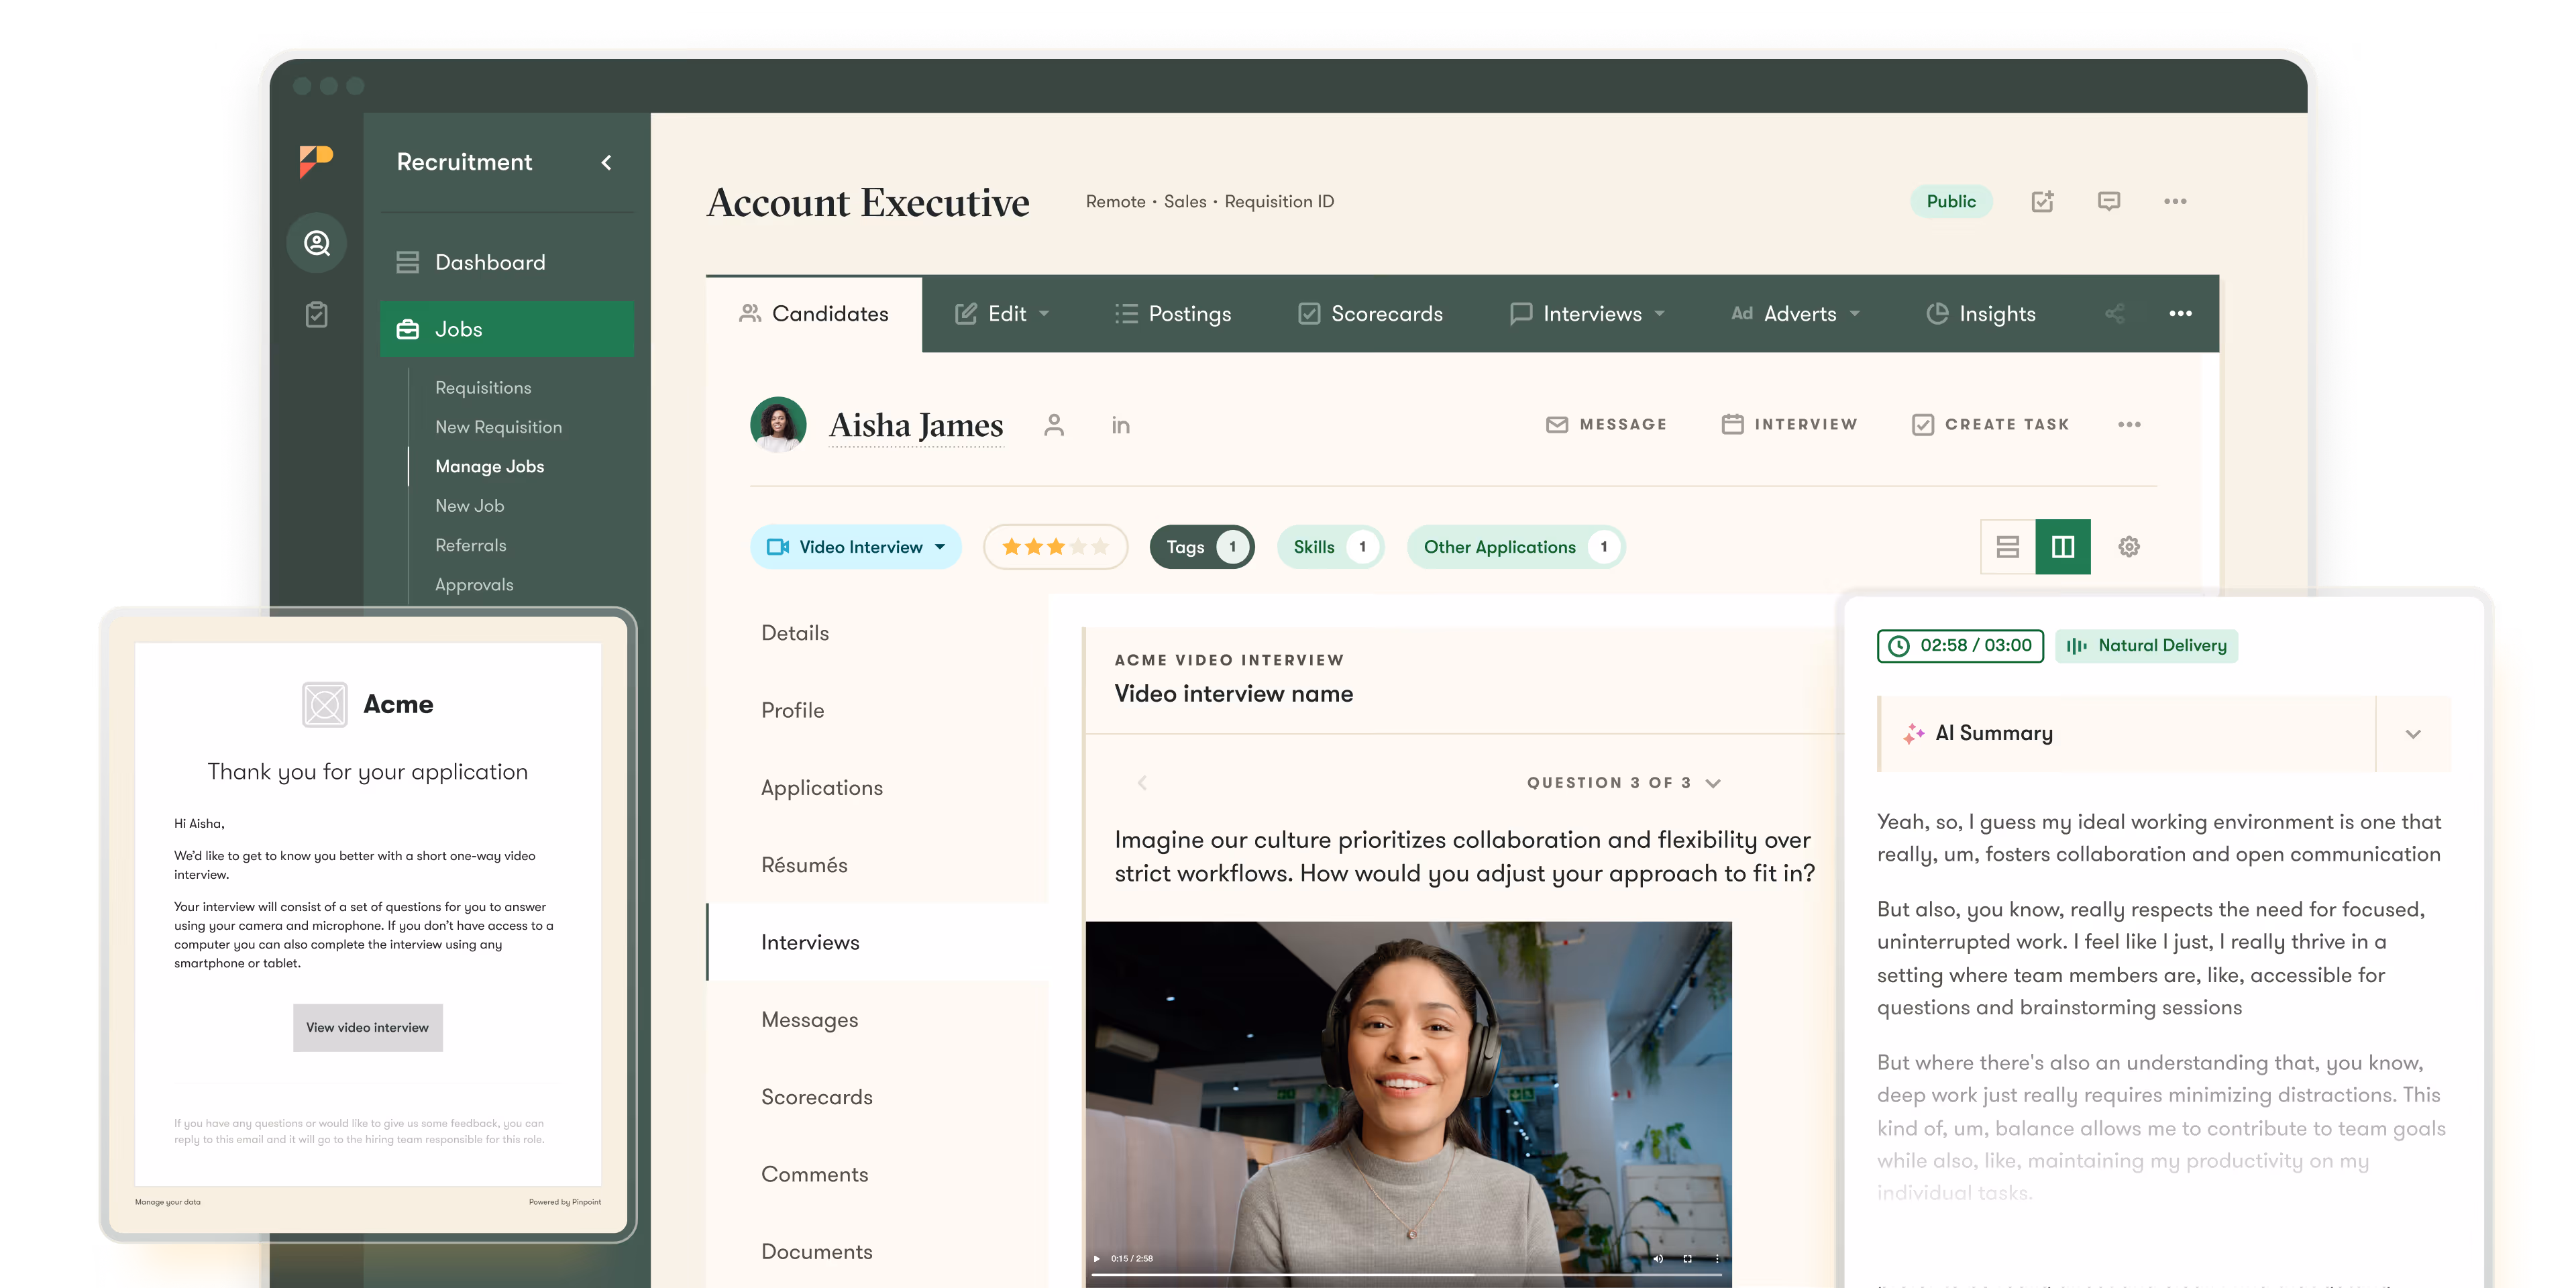The height and width of the screenshot is (1288, 2576).
Task: Open the Interviews tab dropdown
Action: tap(1587, 314)
